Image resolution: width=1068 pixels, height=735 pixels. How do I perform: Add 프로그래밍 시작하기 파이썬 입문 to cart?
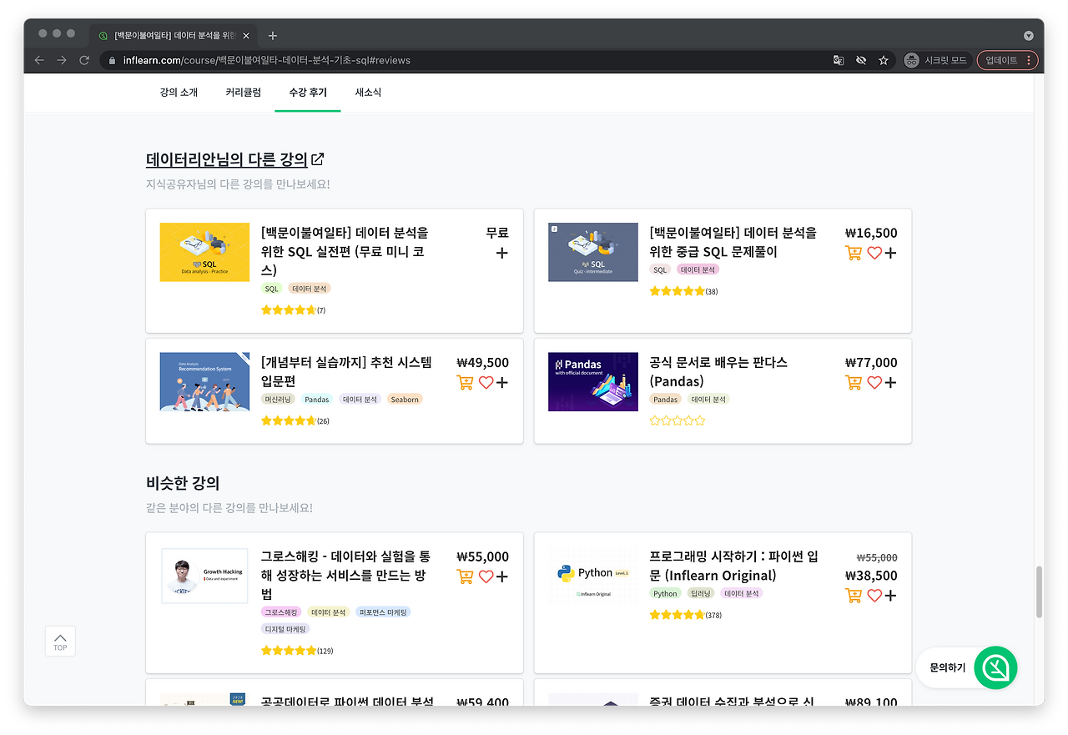pyautogui.click(x=854, y=596)
